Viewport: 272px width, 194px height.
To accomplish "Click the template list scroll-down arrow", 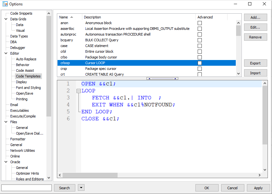I will pyautogui.click(x=239, y=74).
